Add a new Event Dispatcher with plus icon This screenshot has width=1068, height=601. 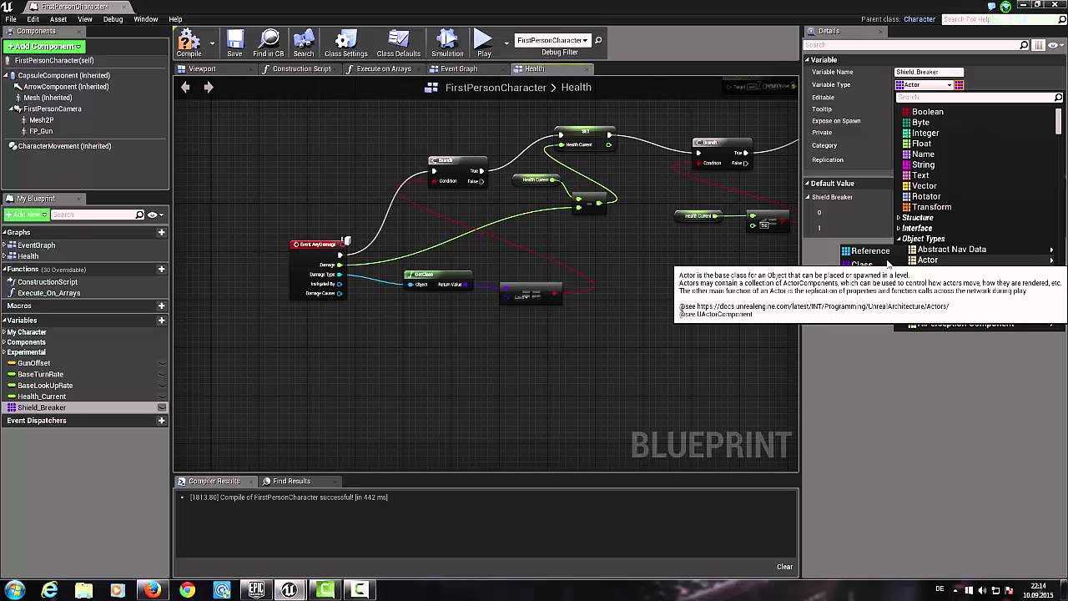[x=161, y=421]
